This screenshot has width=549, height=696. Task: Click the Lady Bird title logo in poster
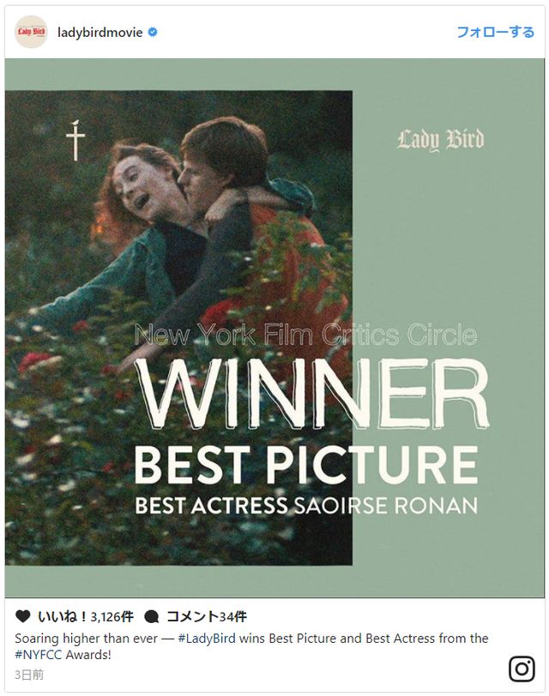[440, 140]
